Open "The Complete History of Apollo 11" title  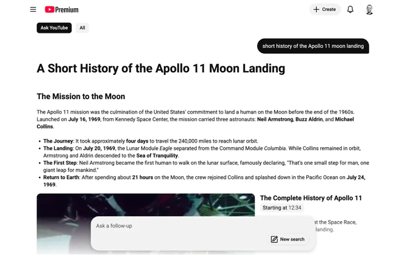[x=311, y=198]
